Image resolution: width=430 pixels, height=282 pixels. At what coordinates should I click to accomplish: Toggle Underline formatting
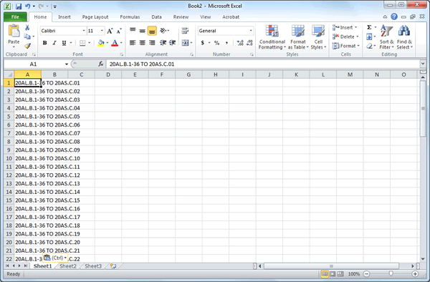click(64, 43)
